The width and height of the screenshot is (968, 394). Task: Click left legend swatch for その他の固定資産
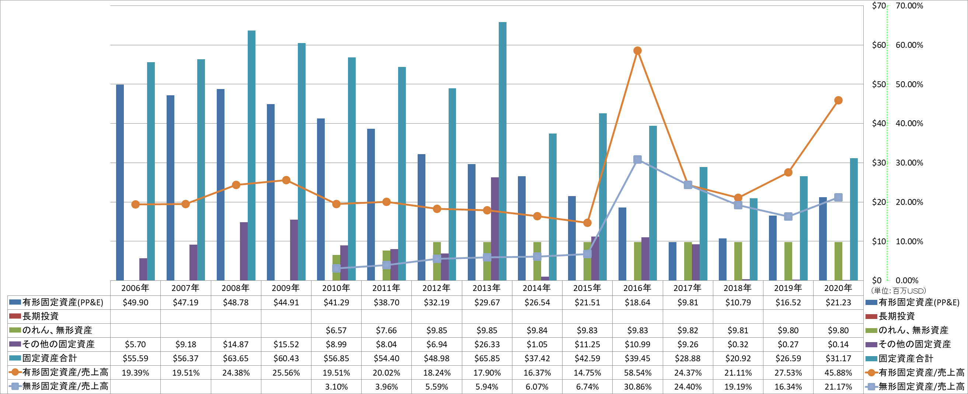15,344
